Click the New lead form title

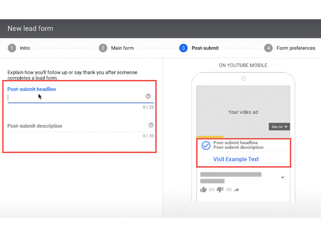tap(30, 28)
